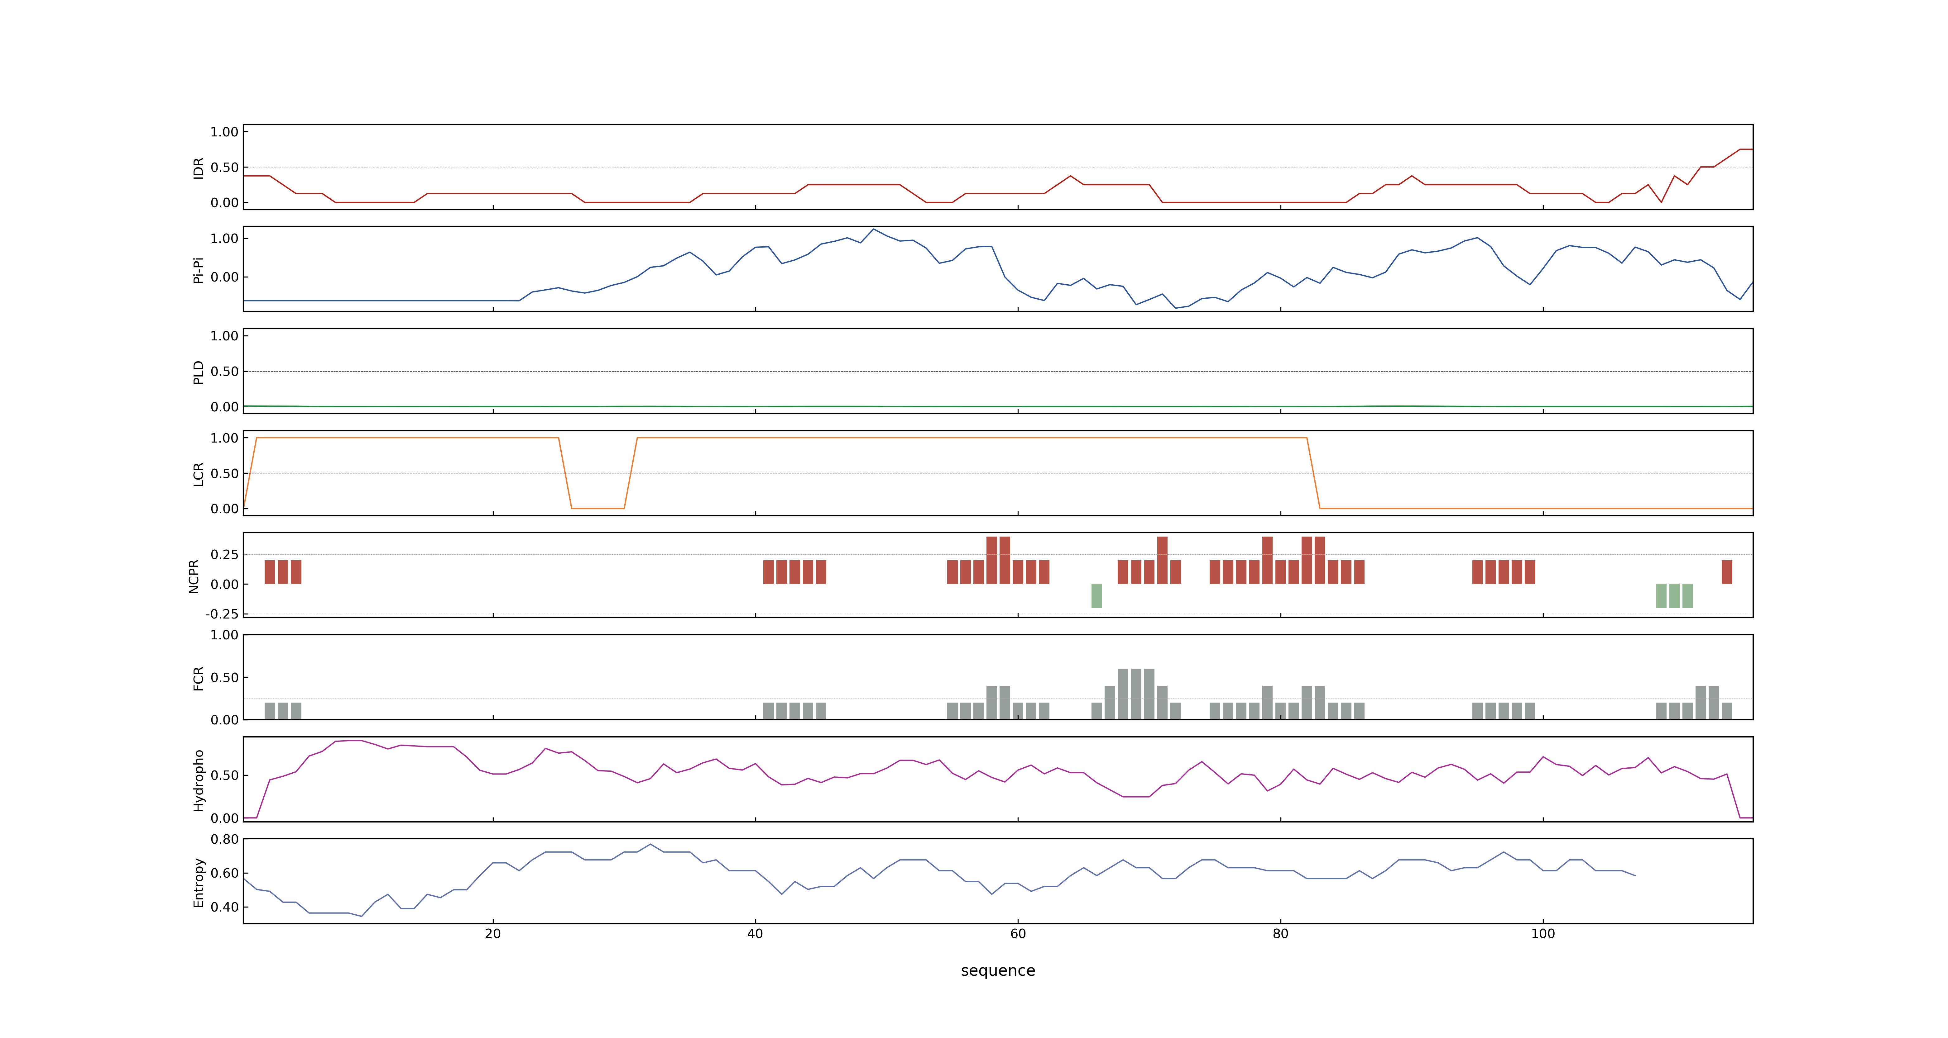
Task: Click x-axis tick label 60
Action: (x=1018, y=934)
